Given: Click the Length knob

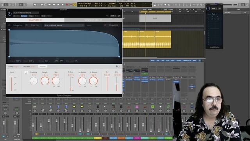Looking at the screenshot, I should pos(45,81).
